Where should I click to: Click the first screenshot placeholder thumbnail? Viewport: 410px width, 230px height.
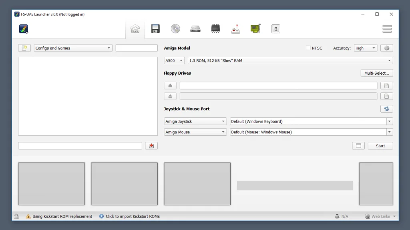(52, 184)
